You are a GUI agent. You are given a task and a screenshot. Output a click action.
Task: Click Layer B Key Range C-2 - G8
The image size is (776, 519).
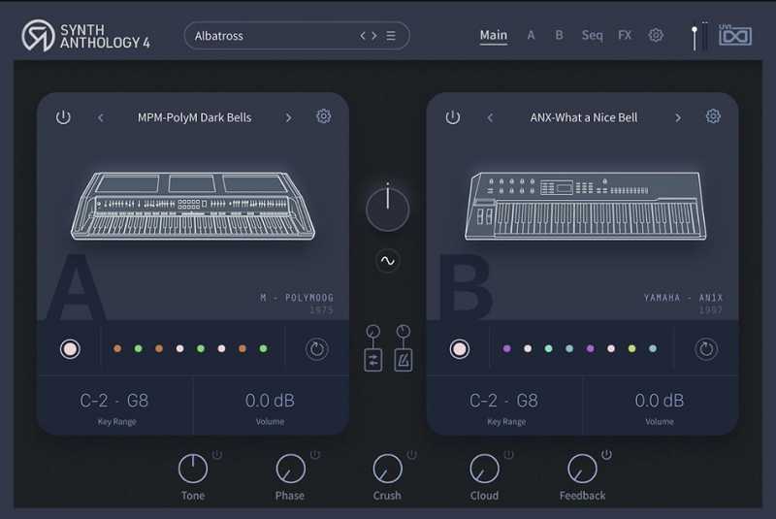click(x=503, y=401)
